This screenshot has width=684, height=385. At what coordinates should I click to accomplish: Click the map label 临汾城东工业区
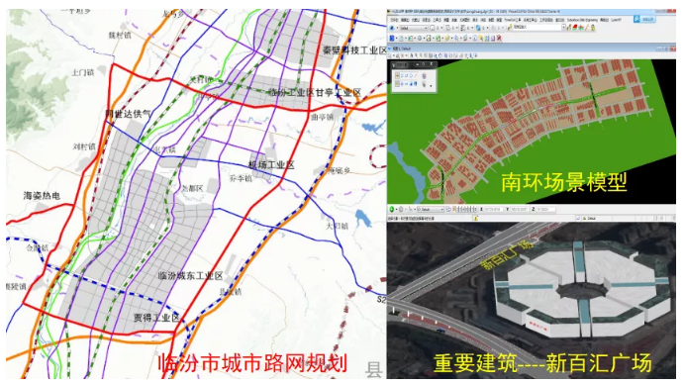pos(190,275)
